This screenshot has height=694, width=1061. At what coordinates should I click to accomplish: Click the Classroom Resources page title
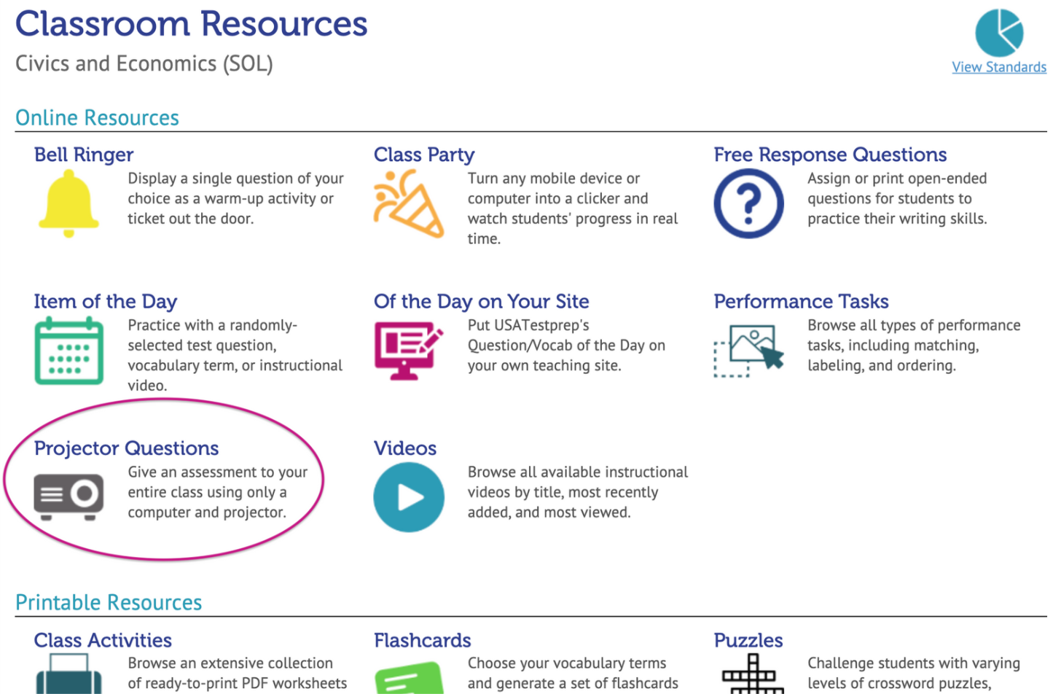pos(191,23)
